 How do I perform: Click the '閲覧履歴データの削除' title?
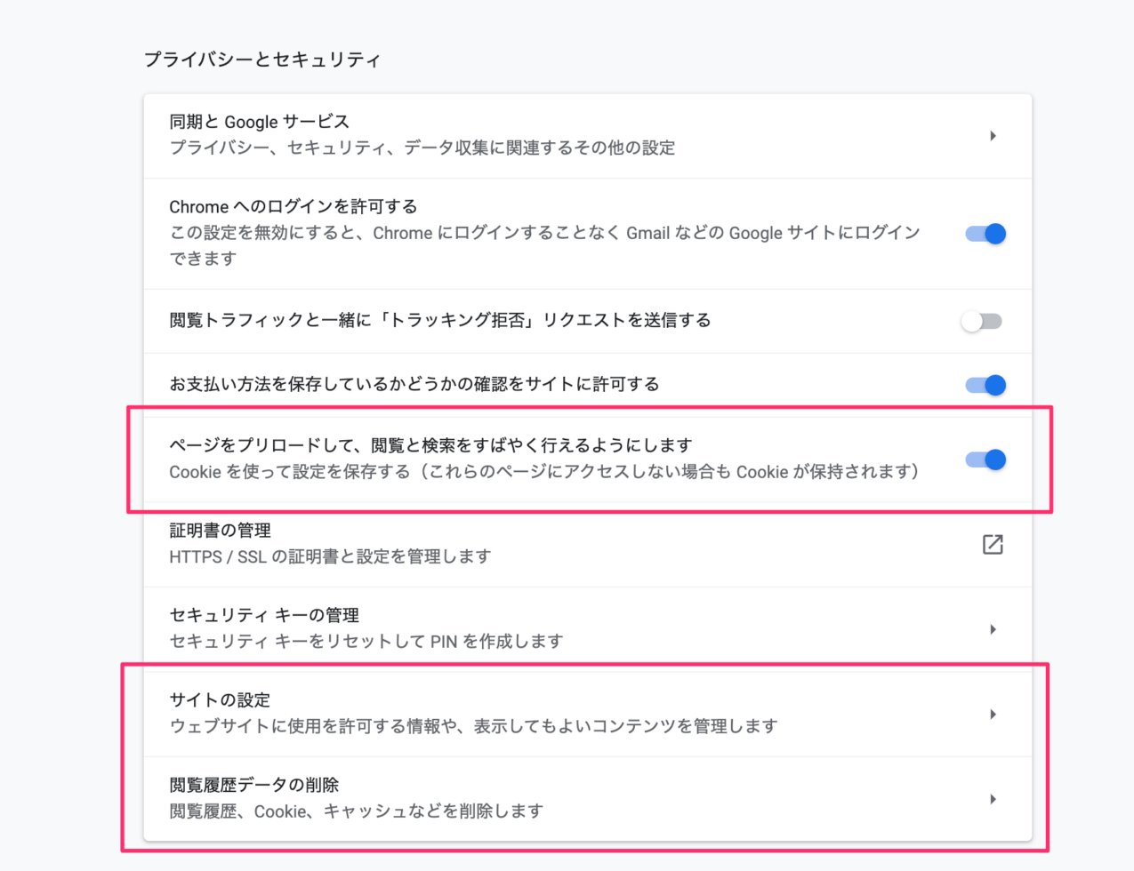tap(253, 785)
